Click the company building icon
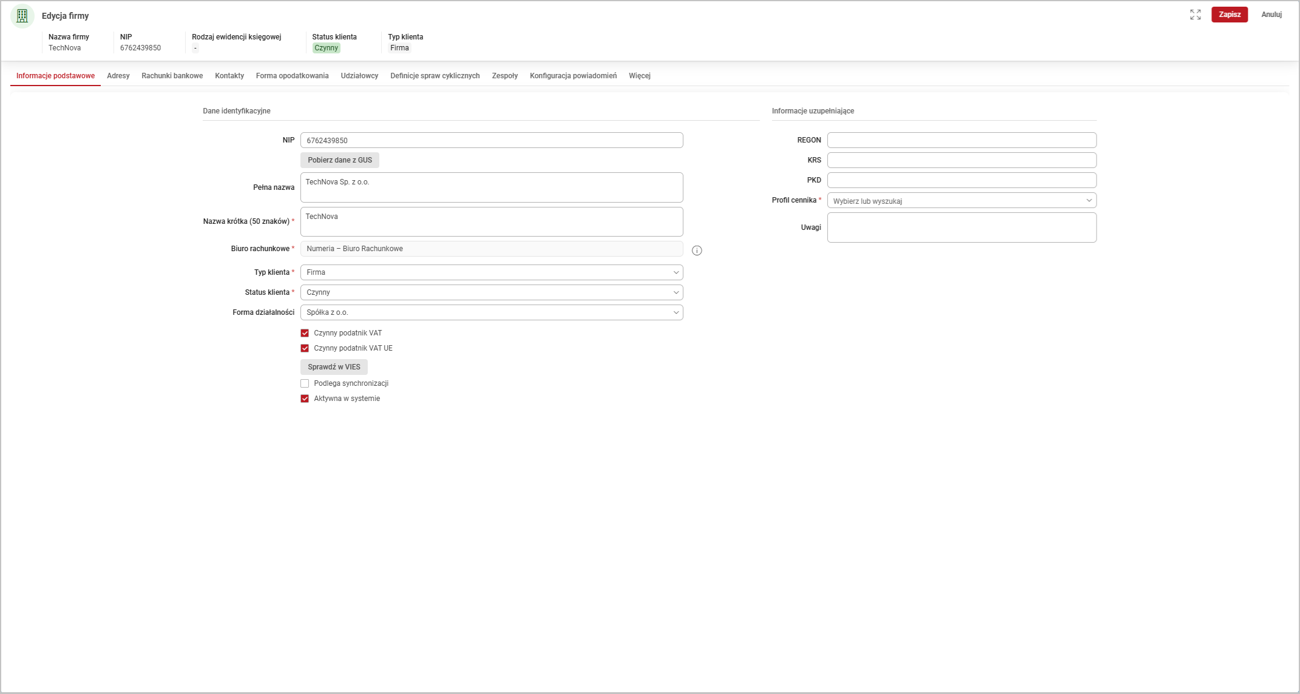Image resolution: width=1300 pixels, height=694 pixels. tap(22, 16)
